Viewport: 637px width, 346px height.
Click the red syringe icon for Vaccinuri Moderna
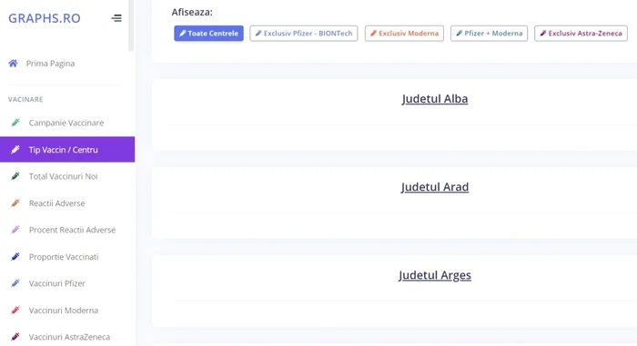[15, 310]
